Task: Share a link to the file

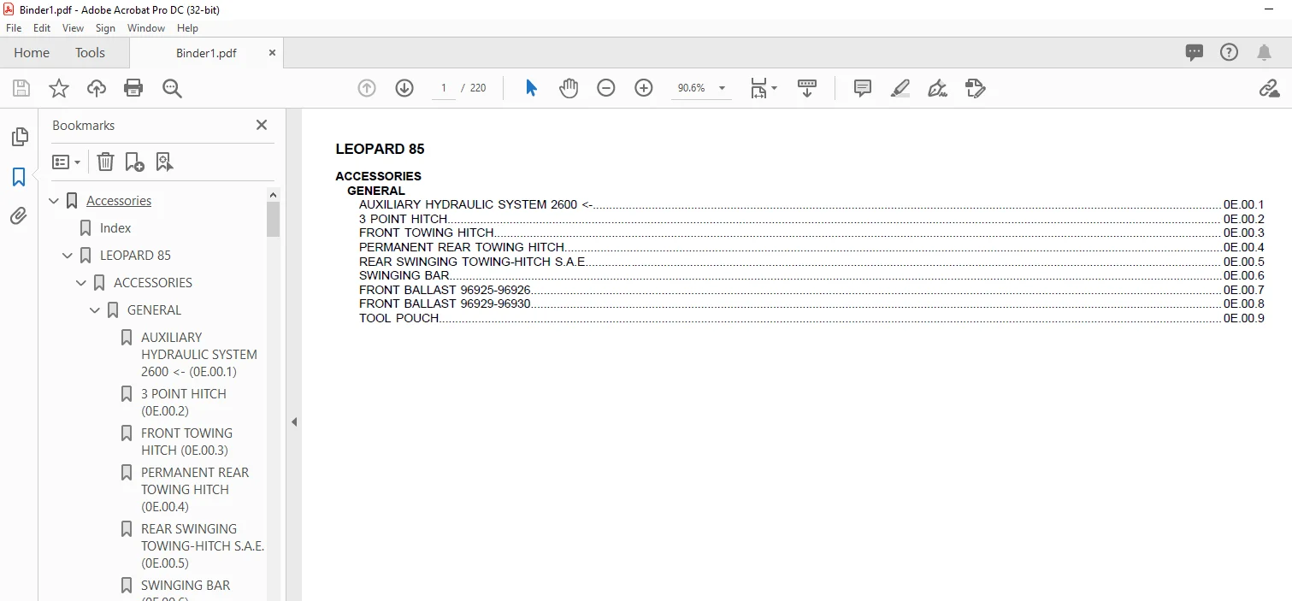Action: coord(1269,88)
